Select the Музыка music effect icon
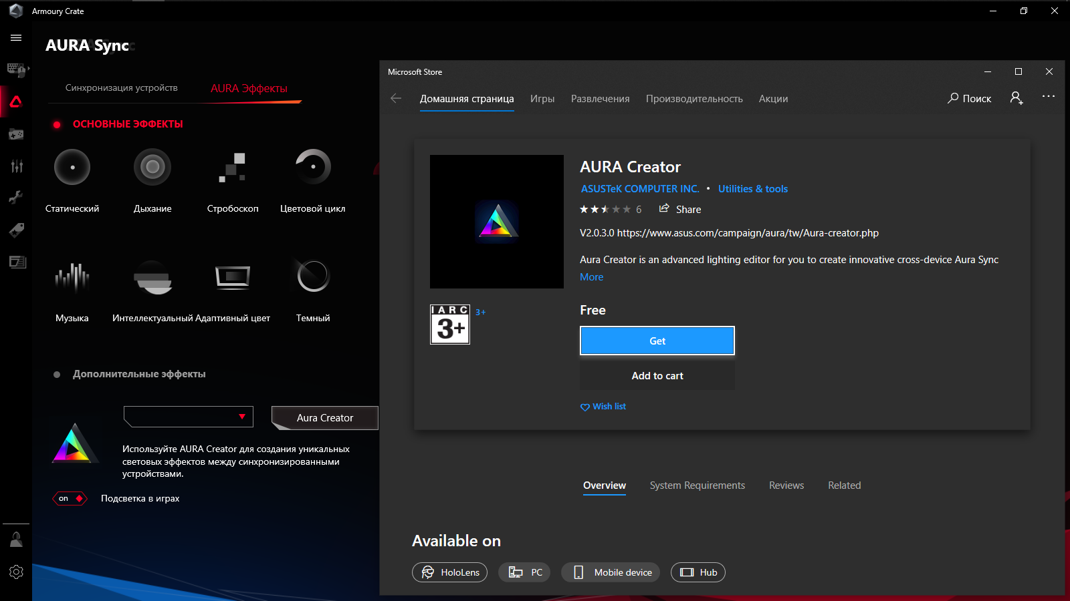1070x601 pixels. point(72,277)
